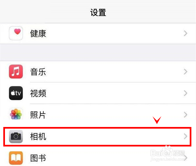196x166 pixels.
Task: Expand the 音乐 row chevron
Action: [186, 71]
